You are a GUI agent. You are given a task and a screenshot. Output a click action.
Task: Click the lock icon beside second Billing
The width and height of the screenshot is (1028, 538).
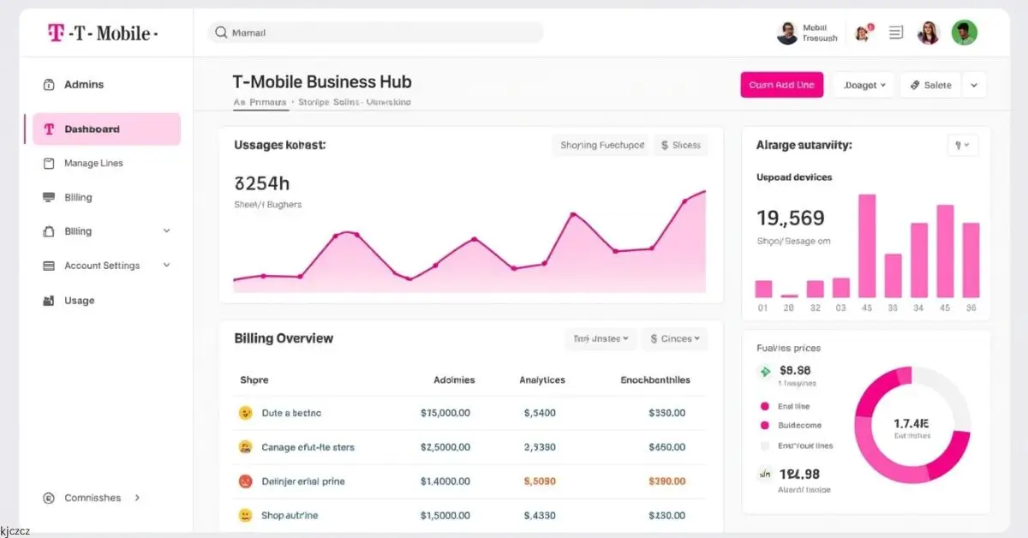pyautogui.click(x=49, y=231)
